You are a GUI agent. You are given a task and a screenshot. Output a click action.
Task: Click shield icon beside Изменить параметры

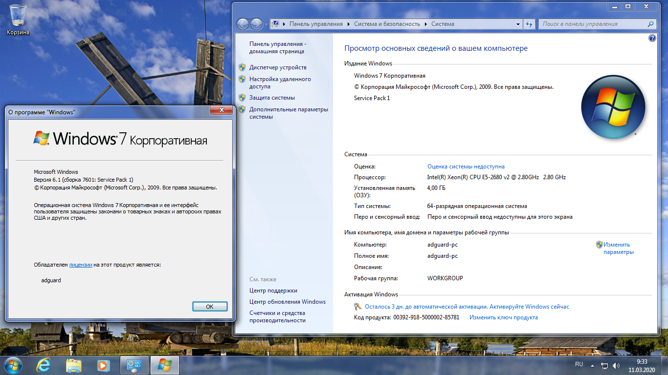coord(599,245)
